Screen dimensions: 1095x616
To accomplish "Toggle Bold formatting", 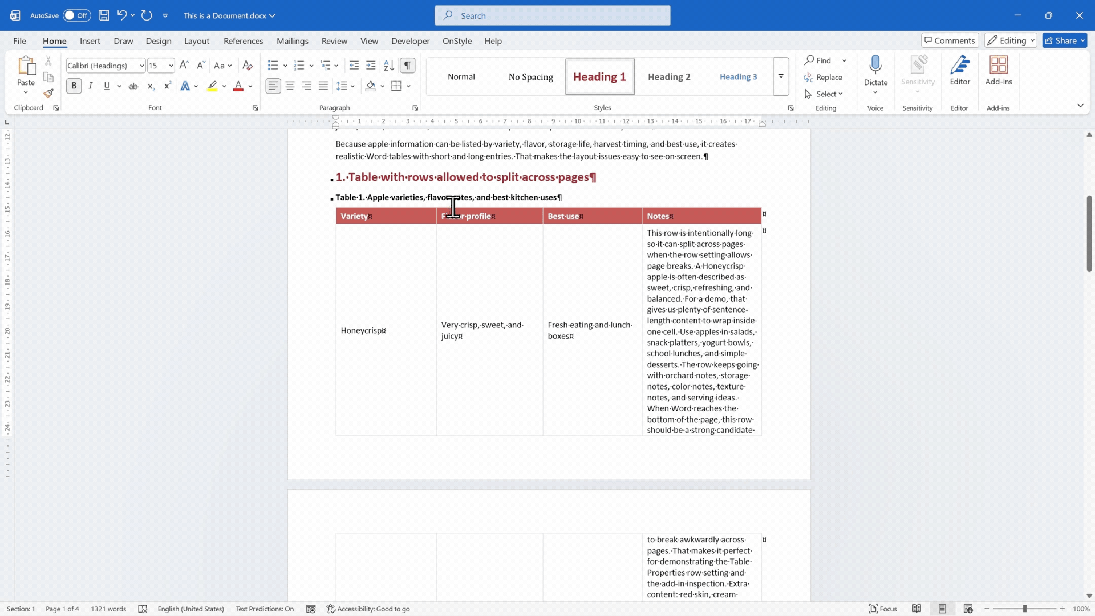I will click(74, 86).
